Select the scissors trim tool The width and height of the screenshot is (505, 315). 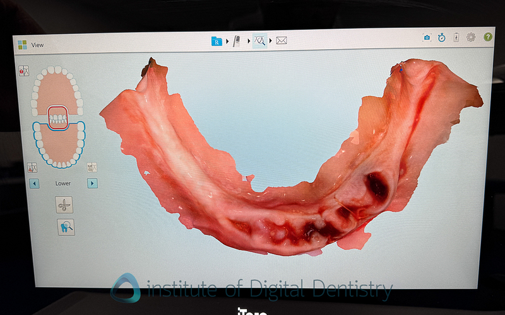point(64,205)
